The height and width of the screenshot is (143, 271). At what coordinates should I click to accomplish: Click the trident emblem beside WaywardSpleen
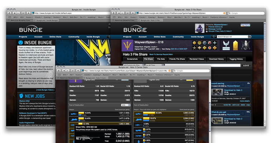pos(127,45)
